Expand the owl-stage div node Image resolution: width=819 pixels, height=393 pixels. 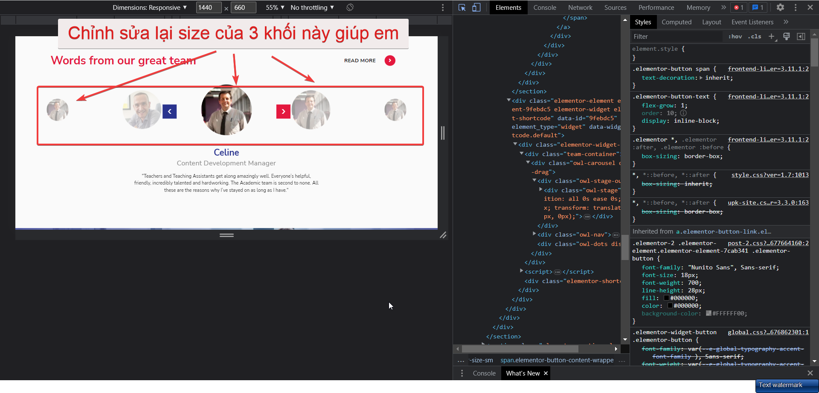click(x=540, y=190)
